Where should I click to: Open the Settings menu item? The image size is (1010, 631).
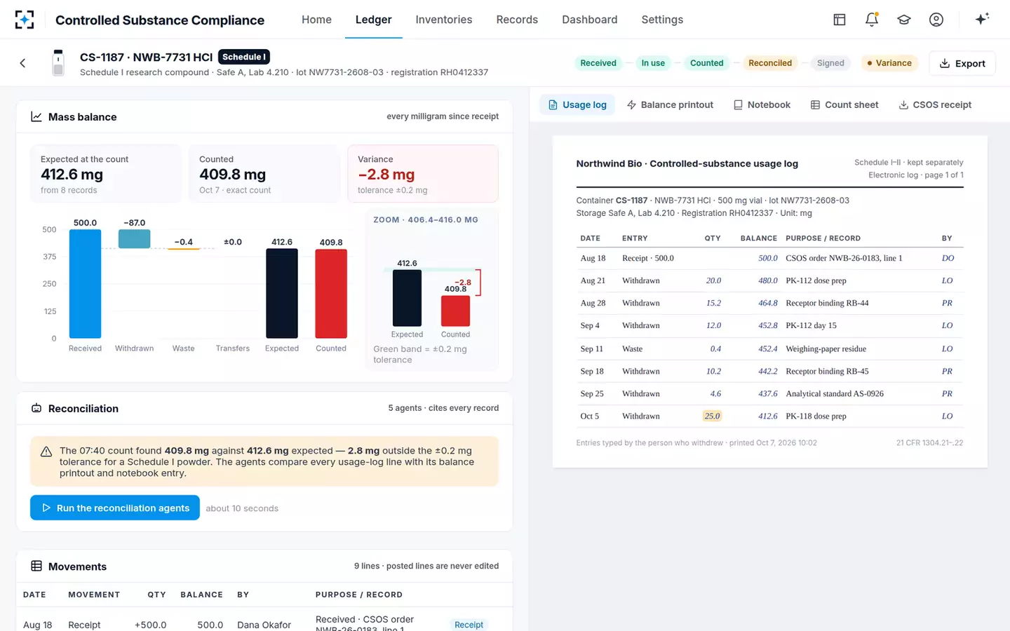tap(662, 20)
